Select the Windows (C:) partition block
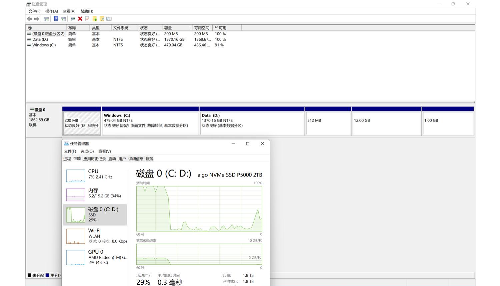Image resolution: width=500 pixels, height=286 pixels. pos(150,123)
